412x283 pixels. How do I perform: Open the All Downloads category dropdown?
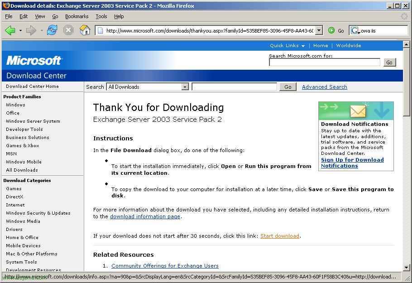[148, 87]
